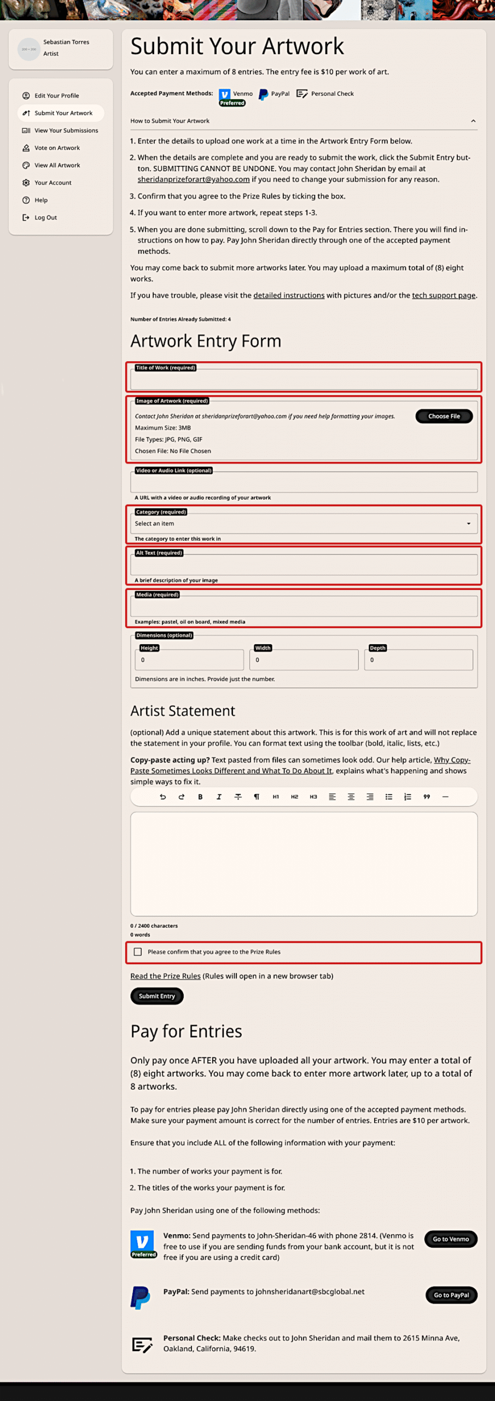The width and height of the screenshot is (495, 1401).
Task: Click inside the Title of Work field
Action: tap(304, 379)
